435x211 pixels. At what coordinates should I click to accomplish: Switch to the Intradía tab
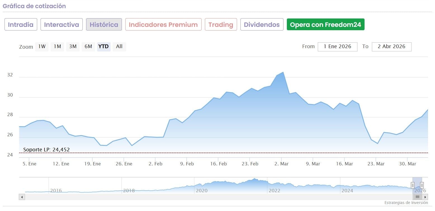coord(21,25)
